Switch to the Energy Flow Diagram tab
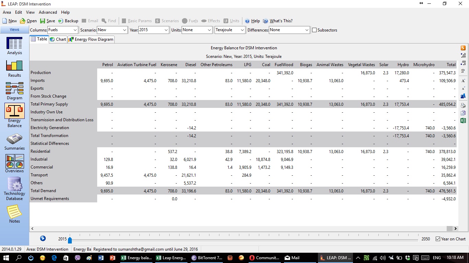This screenshot has height=263, width=469. pos(91,39)
